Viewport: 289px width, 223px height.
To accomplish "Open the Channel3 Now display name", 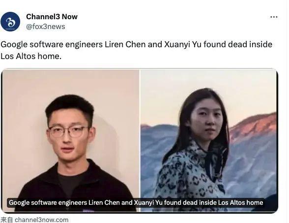I will point(52,17).
